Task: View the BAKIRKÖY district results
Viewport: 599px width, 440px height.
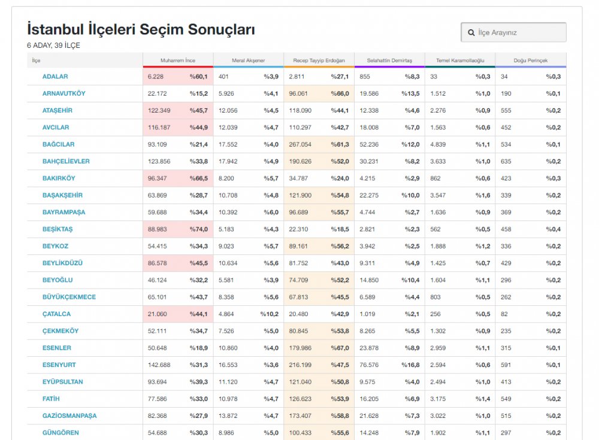Action: coord(59,178)
